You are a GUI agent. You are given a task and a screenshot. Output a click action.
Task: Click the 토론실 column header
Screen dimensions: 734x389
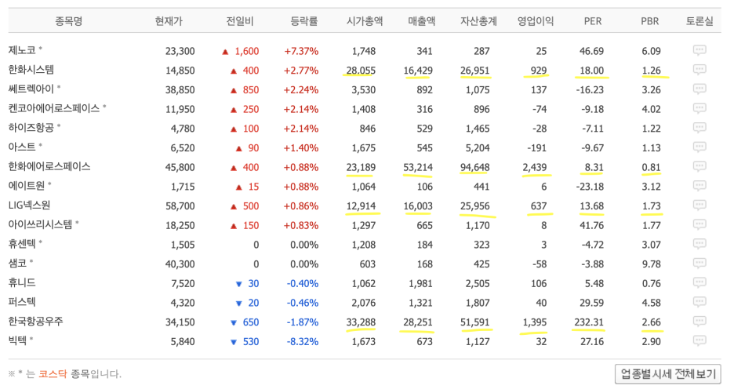699,21
